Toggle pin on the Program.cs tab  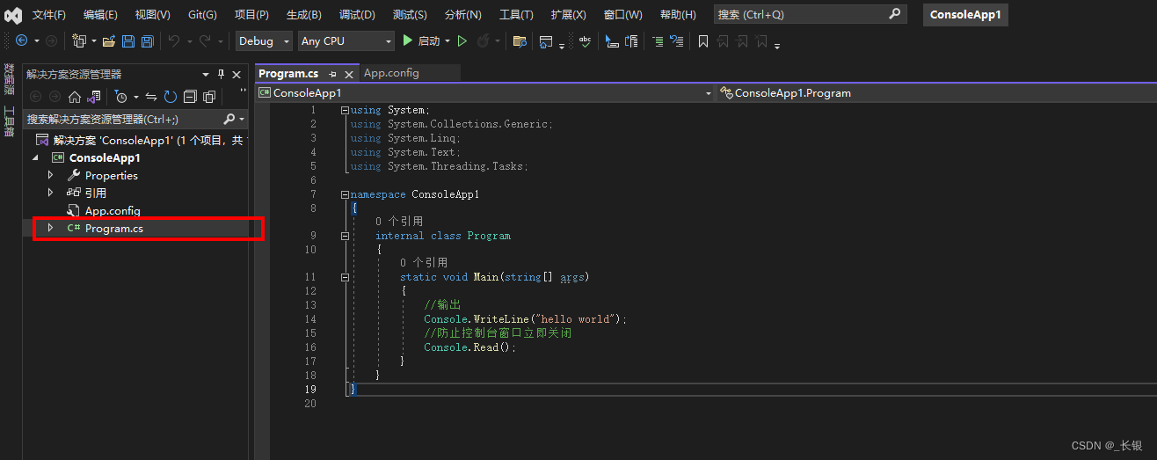click(333, 74)
